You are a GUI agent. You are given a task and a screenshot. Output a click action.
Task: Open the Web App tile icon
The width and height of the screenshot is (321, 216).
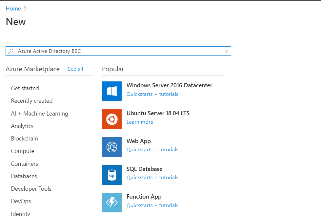[112, 147]
